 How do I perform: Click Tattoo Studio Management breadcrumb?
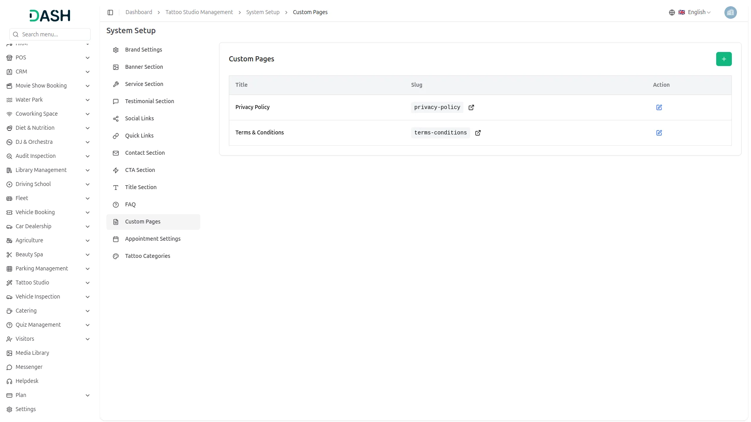point(199,13)
